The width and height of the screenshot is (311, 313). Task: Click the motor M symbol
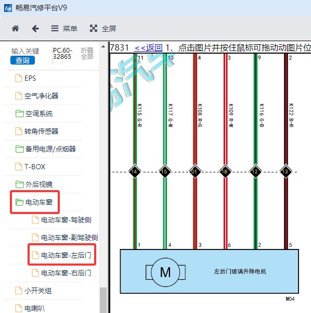165,272
